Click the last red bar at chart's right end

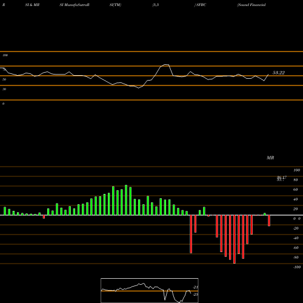pyautogui.click(x=269, y=221)
